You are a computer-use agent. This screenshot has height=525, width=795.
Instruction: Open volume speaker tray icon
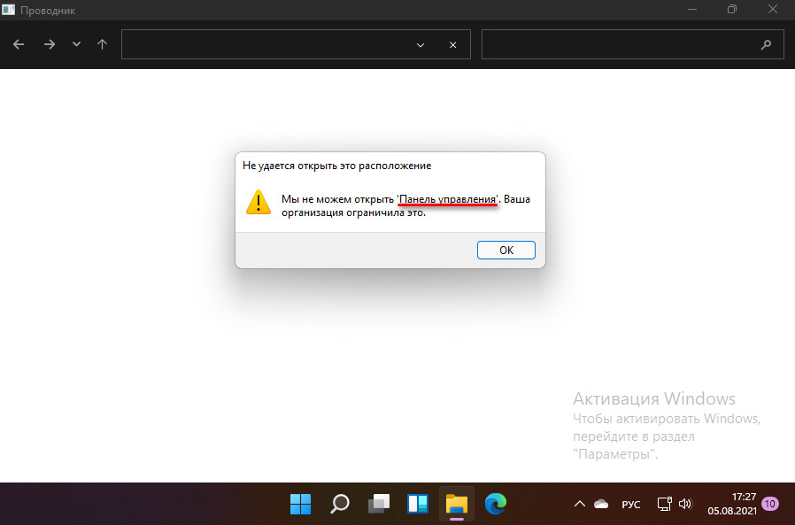click(685, 504)
